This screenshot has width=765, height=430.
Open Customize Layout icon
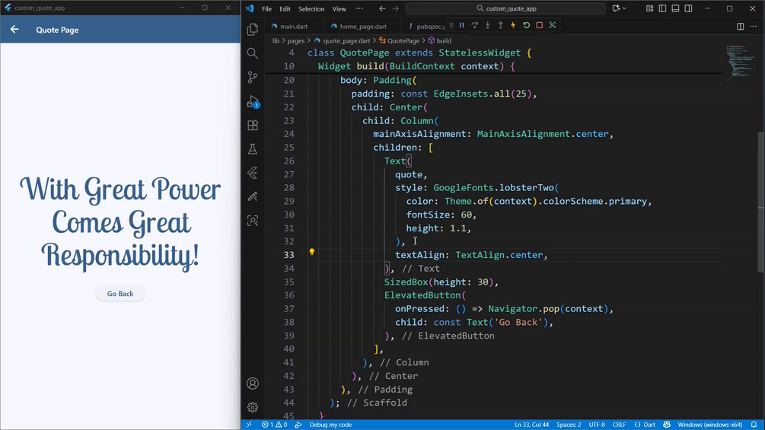[649, 9]
